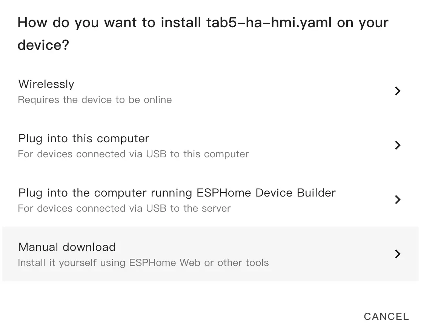Click "Requires the device to be online" description
Screen dimensions: 421x335
point(95,100)
